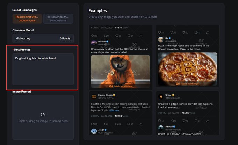
Task: Click the 122.6K Views text
Action: (x=122, y=116)
